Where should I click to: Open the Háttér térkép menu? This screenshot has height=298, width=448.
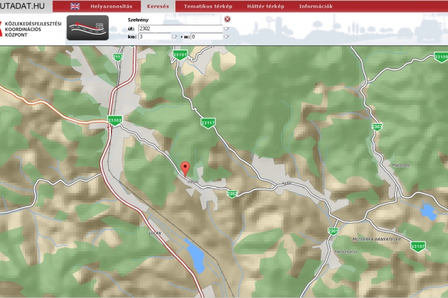(265, 7)
